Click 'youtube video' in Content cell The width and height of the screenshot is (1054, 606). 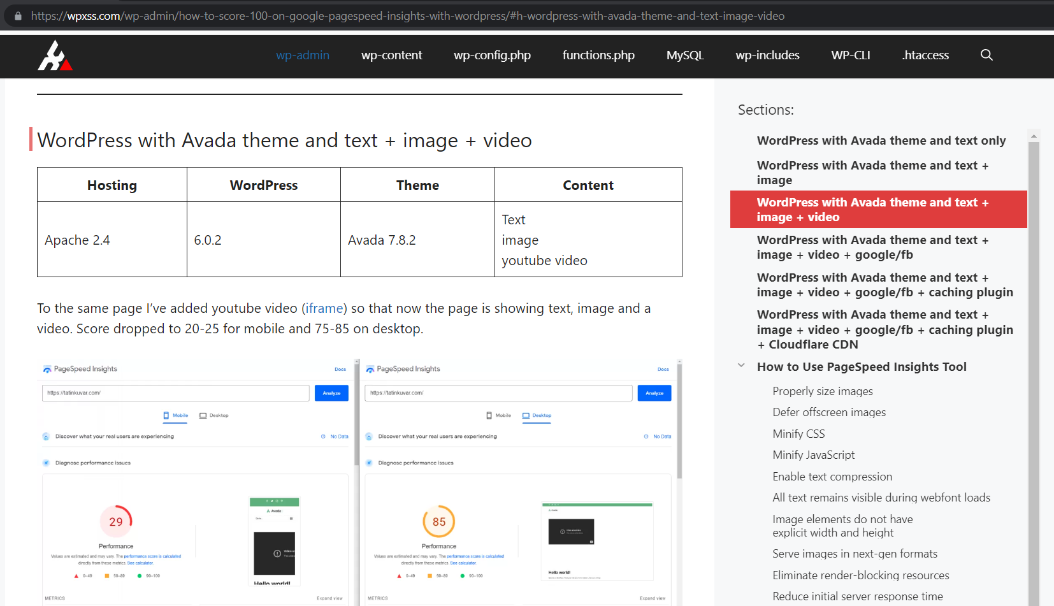point(544,261)
